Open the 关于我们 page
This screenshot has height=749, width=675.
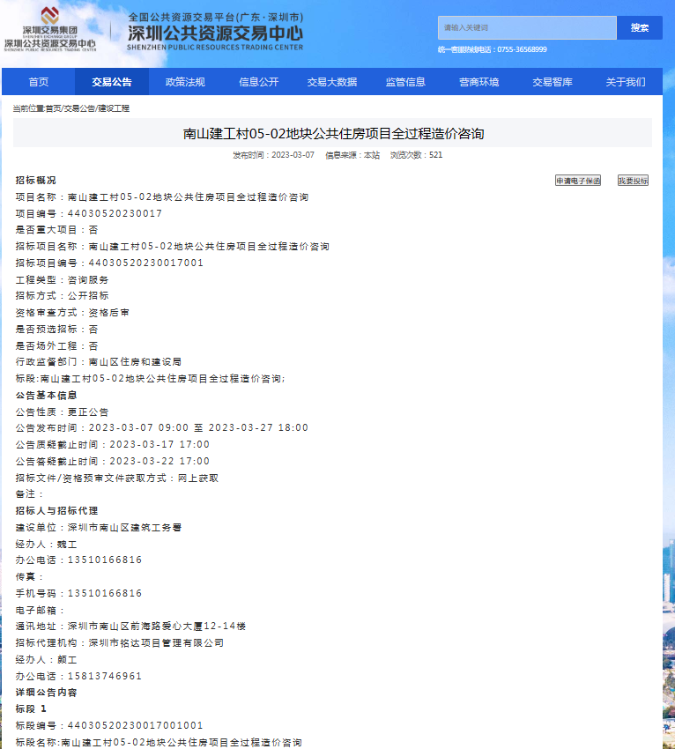tap(625, 82)
